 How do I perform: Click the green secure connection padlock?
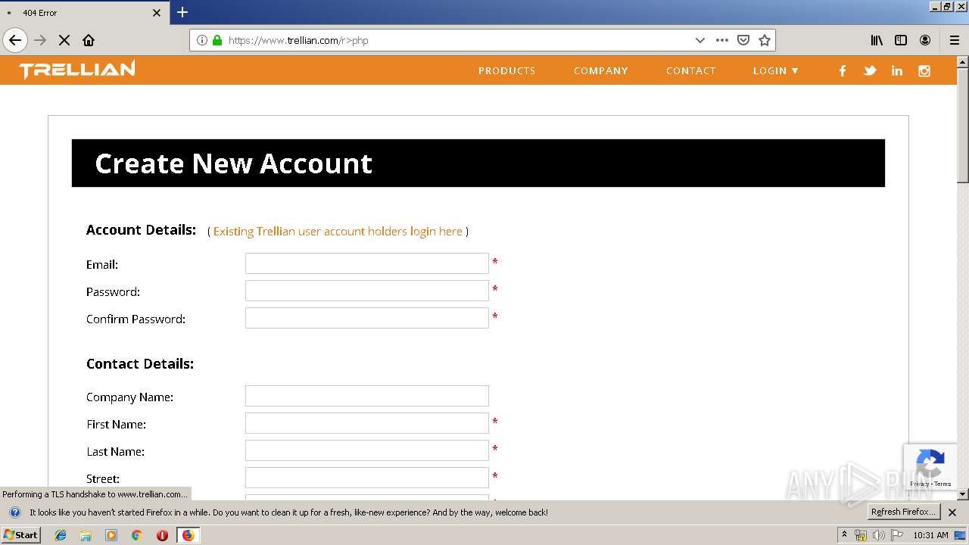coord(218,40)
